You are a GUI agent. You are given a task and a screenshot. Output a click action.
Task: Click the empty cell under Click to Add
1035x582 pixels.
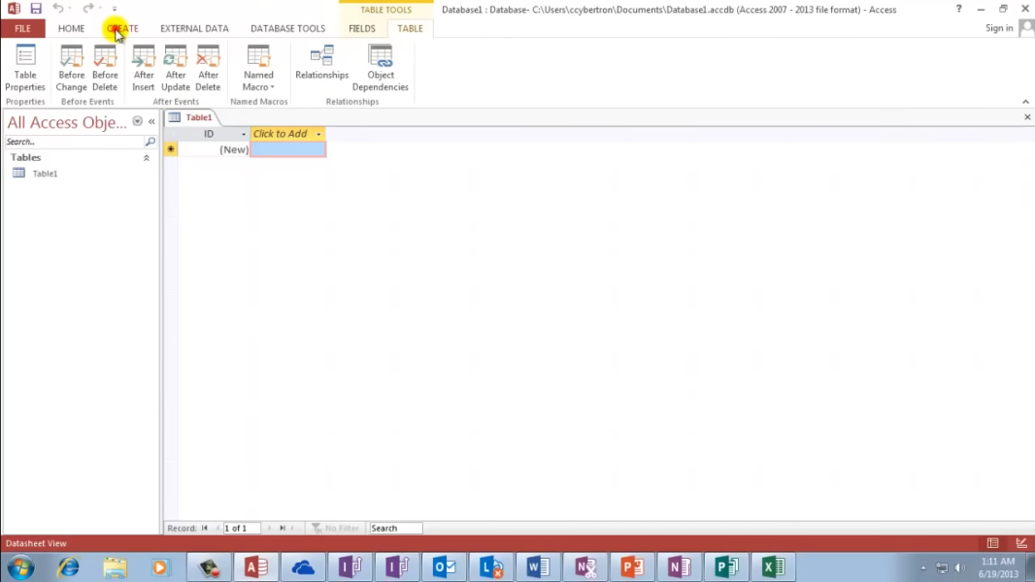(287, 149)
